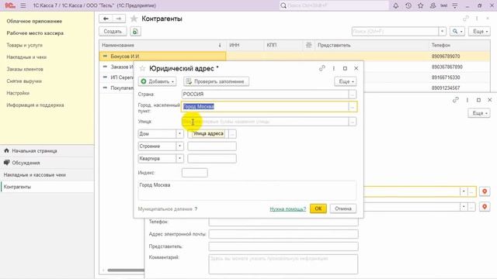Click the Представитель column header
497x279 pixels.
pyautogui.click(x=372, y=45)
